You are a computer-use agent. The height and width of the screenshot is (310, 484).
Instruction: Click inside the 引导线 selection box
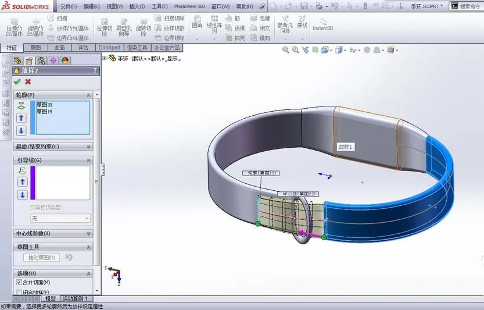pyautogui.click(x=63, y=183)
